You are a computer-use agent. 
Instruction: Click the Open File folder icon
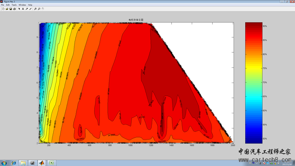7,9
